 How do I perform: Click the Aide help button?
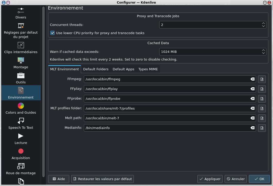click(x=59, y=179)
